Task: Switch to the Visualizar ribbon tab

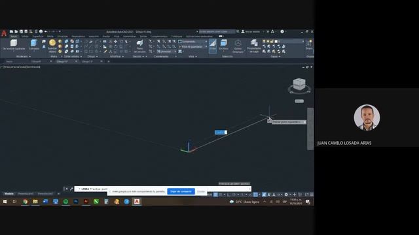Action: tap(63, 37)
